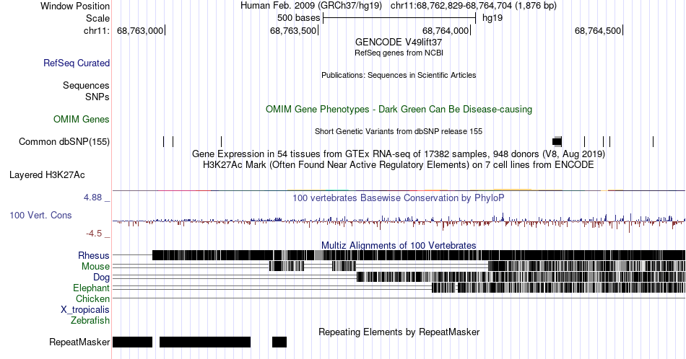Click the 68,763,500 ruler position
The image size is (686, 359).
(294, 30)
